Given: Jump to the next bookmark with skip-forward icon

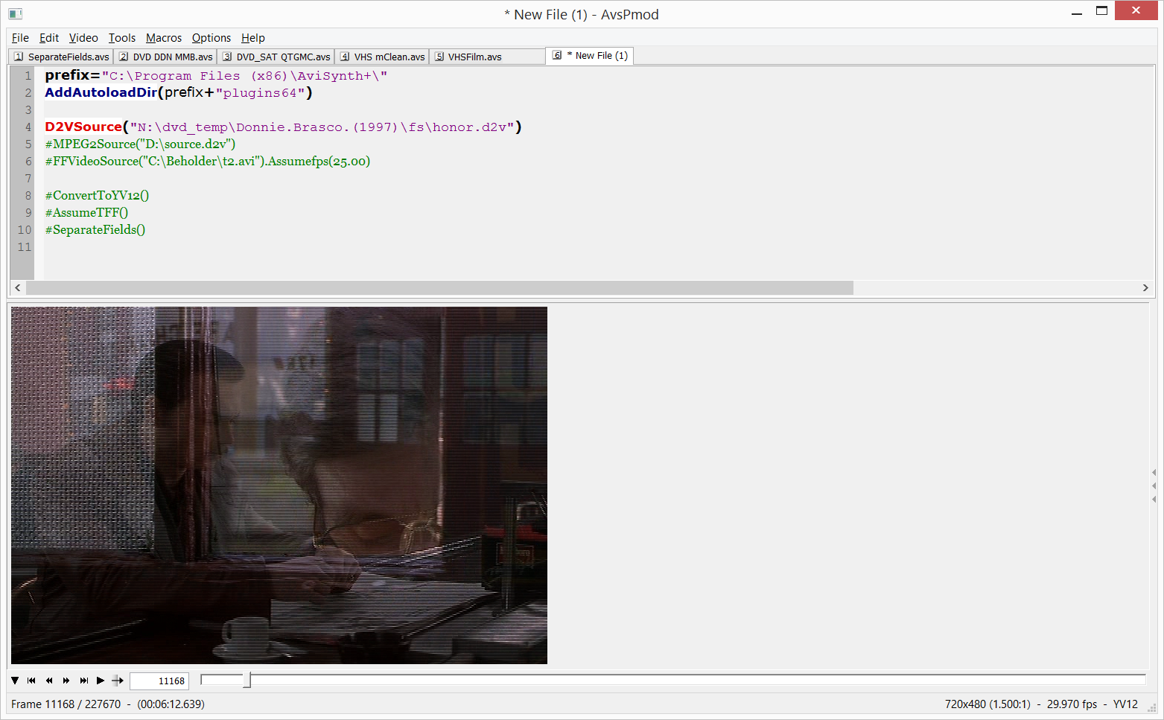Looking at the screenshot, I should (83, 681).
